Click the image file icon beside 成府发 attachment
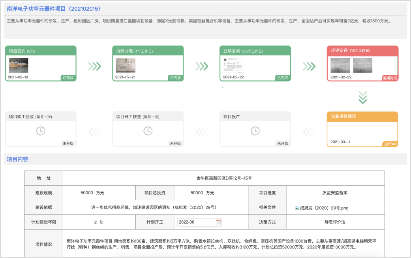Image resolution: width=411 pixels, height=258 pixels. click(297, 207)
